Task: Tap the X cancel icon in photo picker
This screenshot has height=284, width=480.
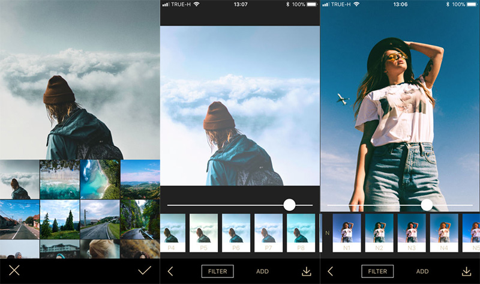Action: click(14, 270)
